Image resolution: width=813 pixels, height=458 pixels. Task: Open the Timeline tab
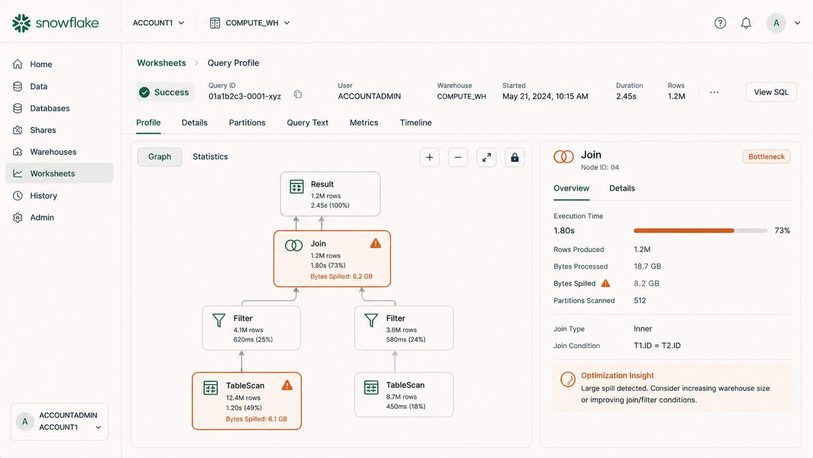[416, 123]
